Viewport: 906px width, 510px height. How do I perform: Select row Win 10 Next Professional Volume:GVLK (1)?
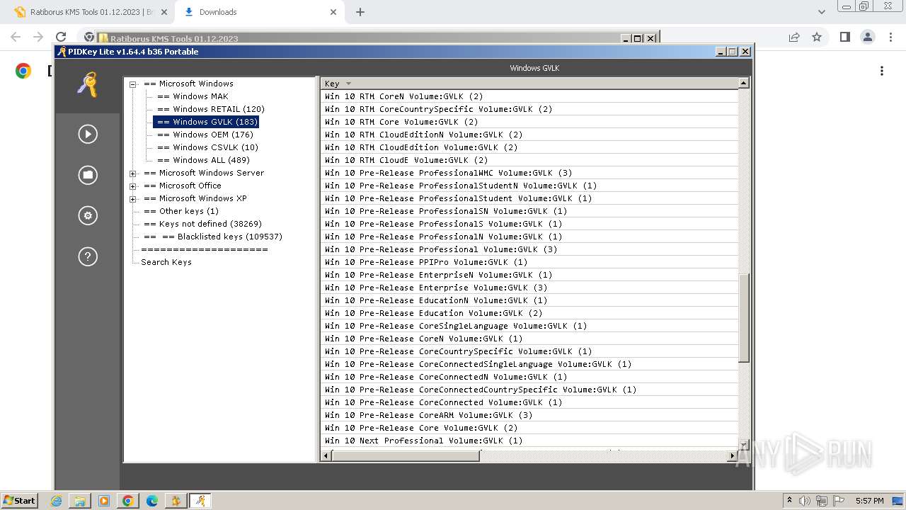click(x=529, y=441)
